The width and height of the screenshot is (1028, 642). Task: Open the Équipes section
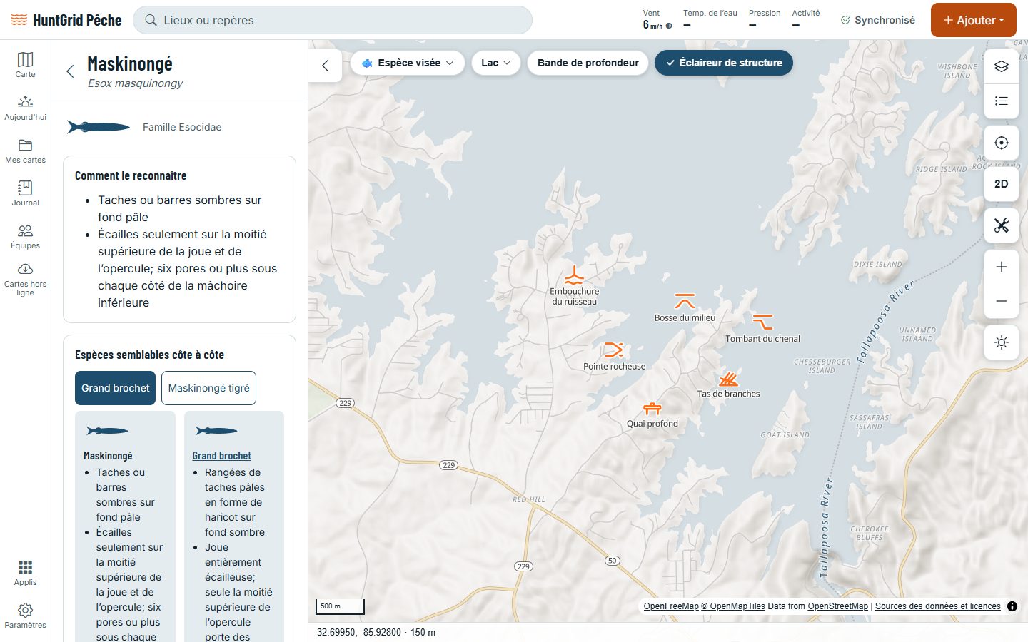pyautogui.click(x=25, y=235)
